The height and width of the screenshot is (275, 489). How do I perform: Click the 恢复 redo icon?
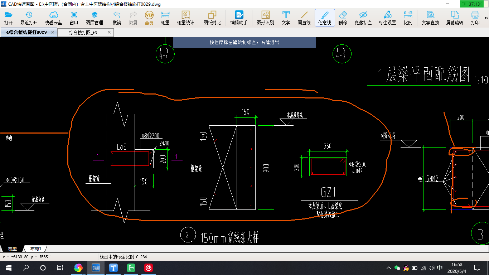click(x=133, y=18)
